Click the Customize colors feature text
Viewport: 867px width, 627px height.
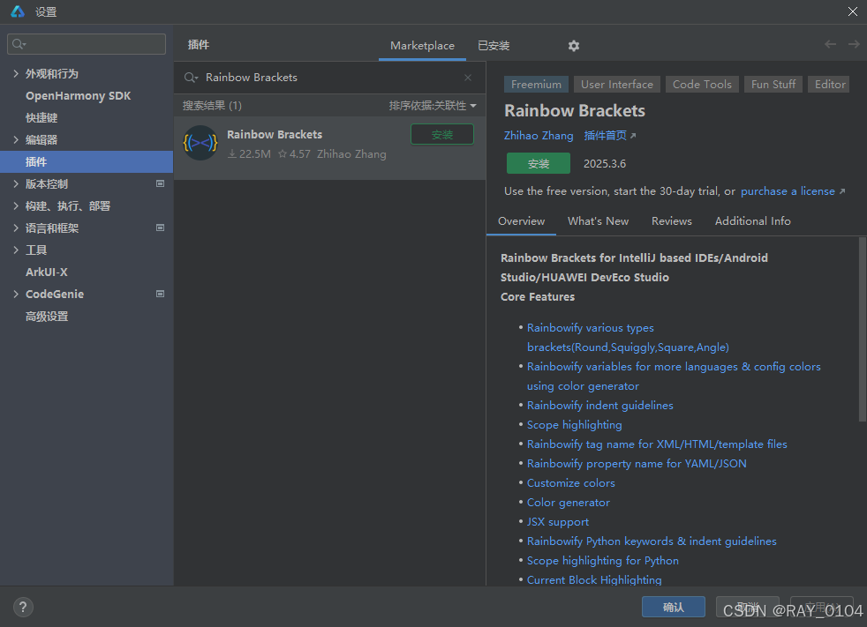pyautogui.click(x=570, y=483)
